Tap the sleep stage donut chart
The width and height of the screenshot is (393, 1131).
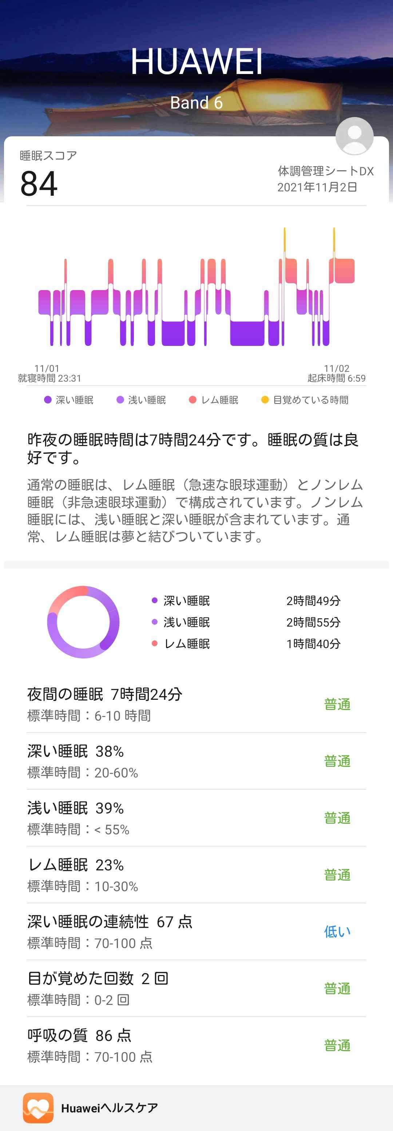pos(83,622)
